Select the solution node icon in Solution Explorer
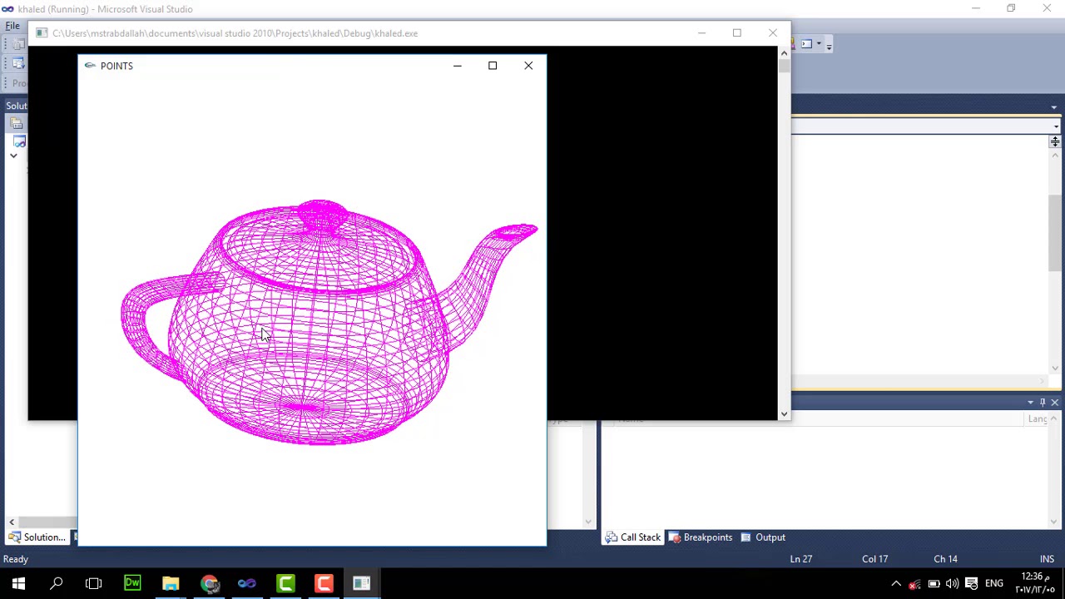 20,142
